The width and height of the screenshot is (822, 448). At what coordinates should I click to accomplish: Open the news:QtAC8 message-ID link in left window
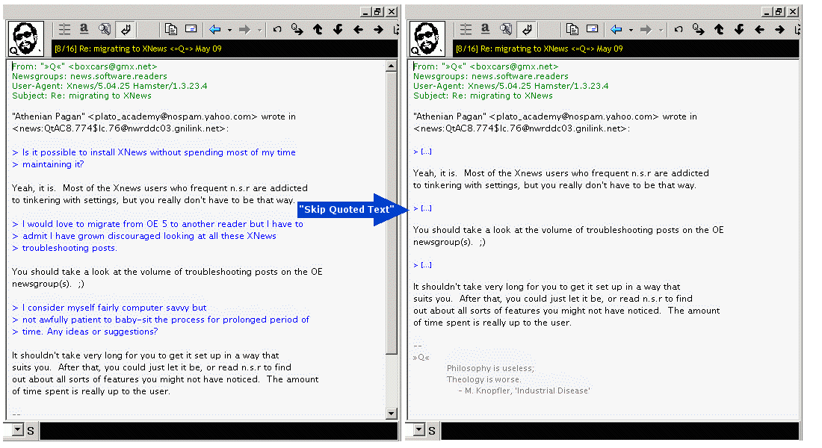(120, 128)
